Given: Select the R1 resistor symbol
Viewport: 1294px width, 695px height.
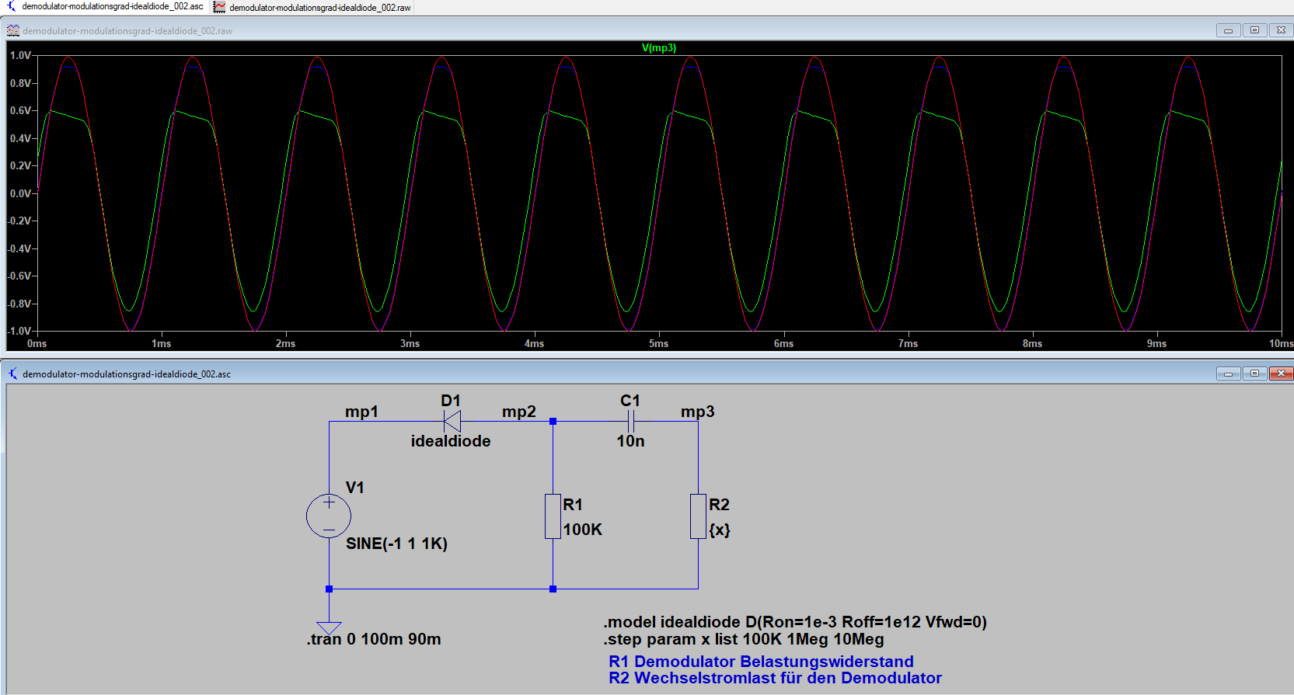Looking at the screenshot, I should click(553, 516).
